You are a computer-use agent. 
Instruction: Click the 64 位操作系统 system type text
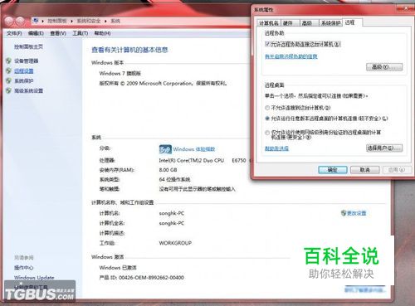pos(174,179)
